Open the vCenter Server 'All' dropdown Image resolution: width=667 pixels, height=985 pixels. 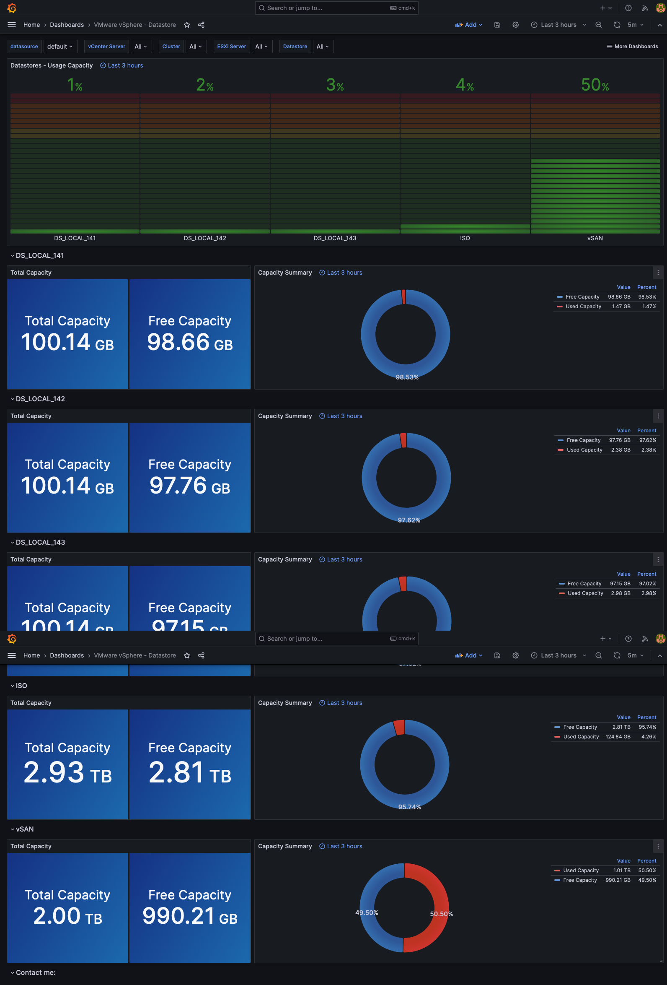(x=141, y=47)
